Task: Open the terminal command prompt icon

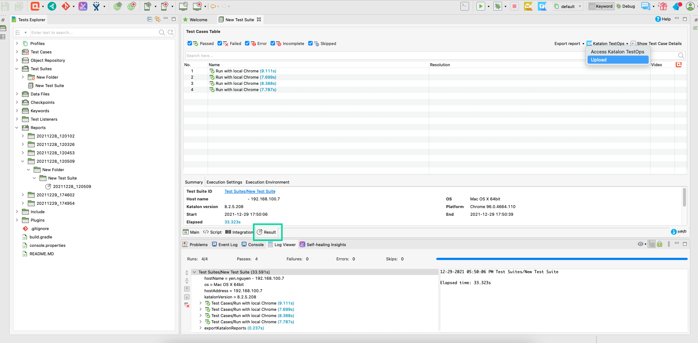Action: (x=464, y=6)
